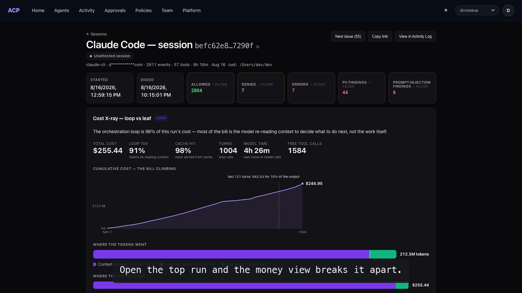Screen dimensions: 522x293
Task: Filter by Denied events card
Action: (261, 88)
